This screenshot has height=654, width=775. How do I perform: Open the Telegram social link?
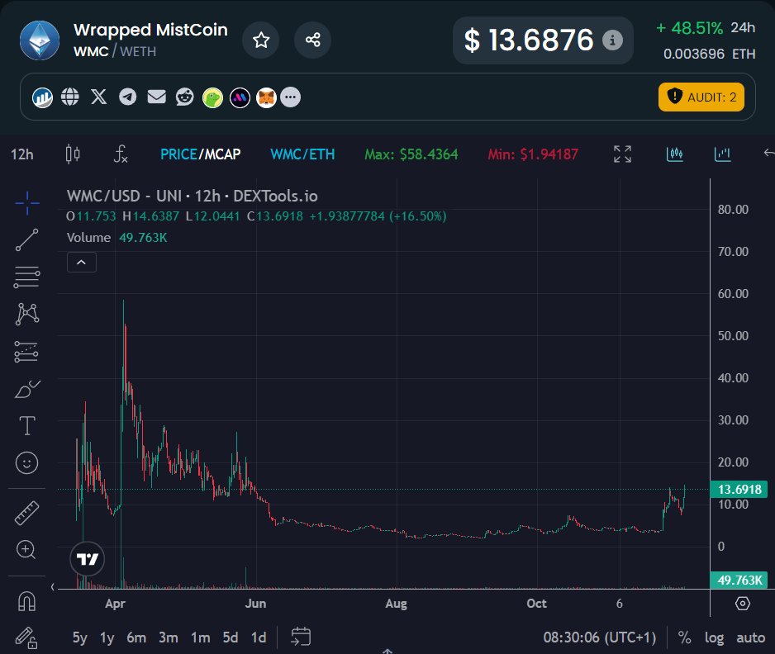pos(127,97)
